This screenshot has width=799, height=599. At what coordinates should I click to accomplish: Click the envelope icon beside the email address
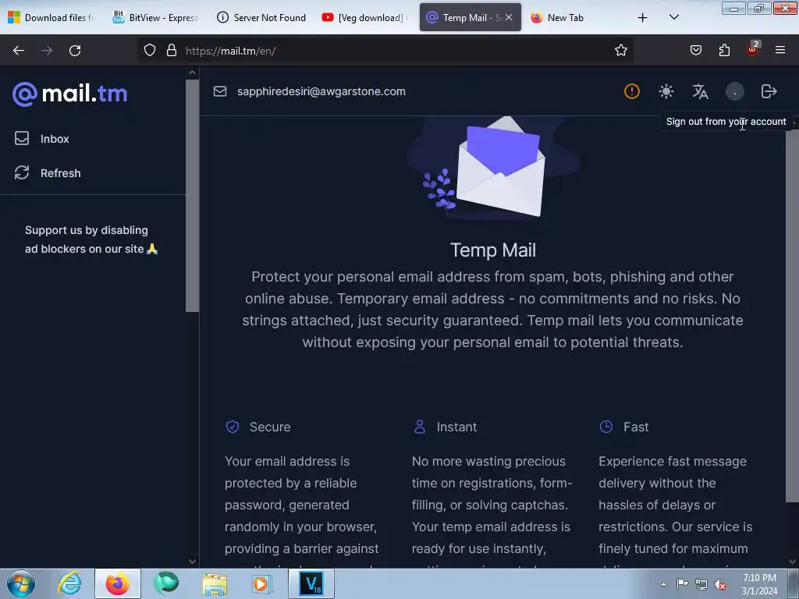[x=219, y=91]
